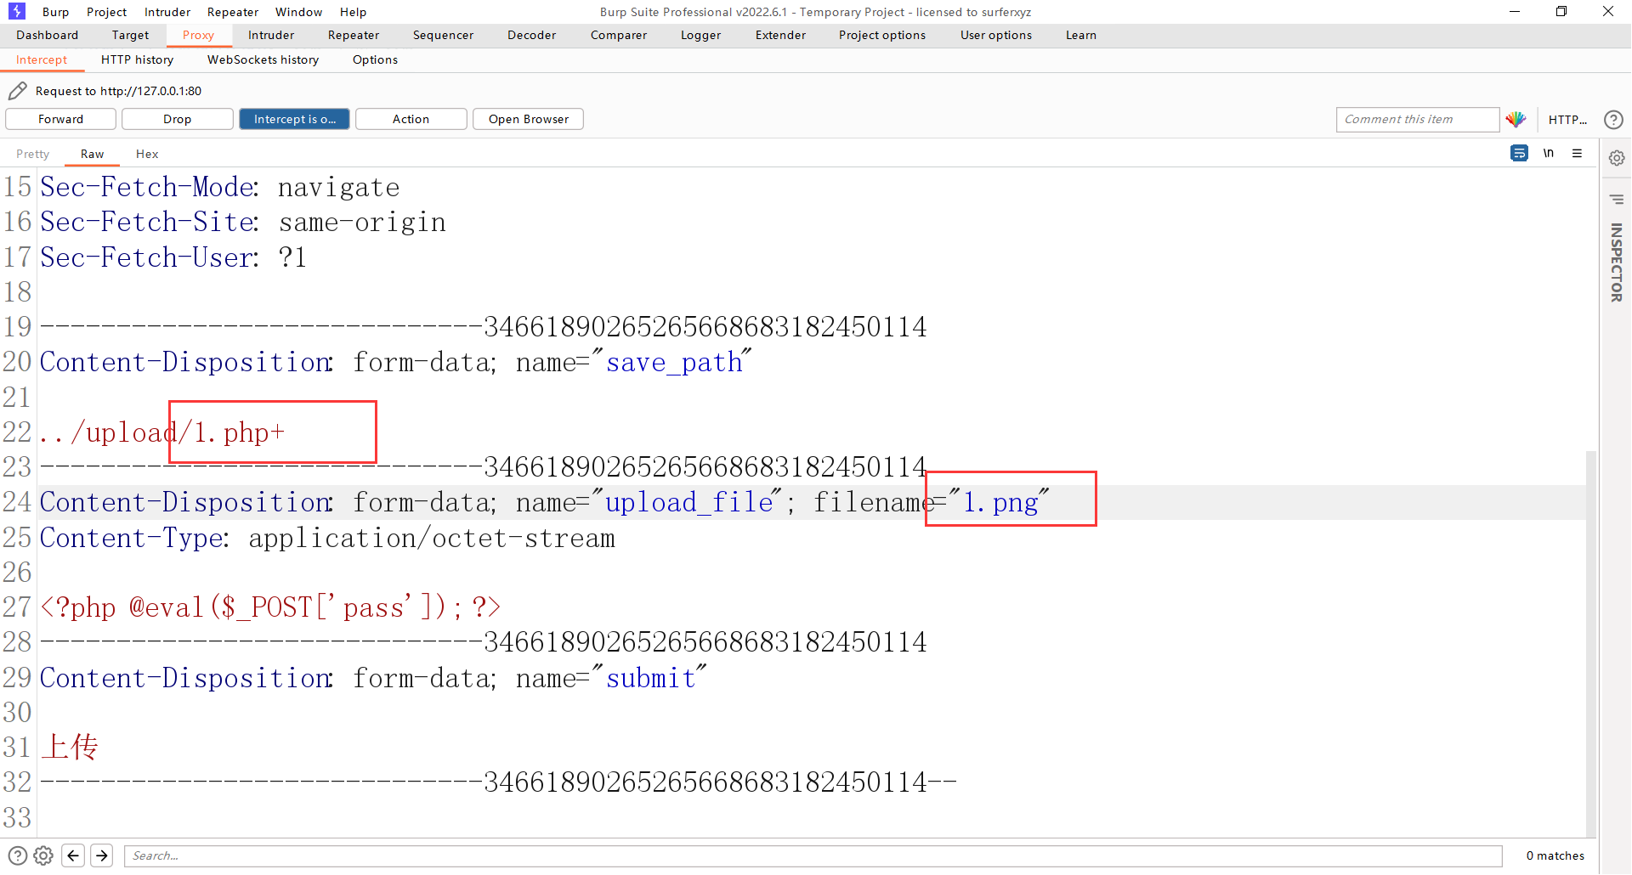Click the Request to http://127.0.0.1:80 label
This screenshot has width=1632, height=875.
point(118,91)
